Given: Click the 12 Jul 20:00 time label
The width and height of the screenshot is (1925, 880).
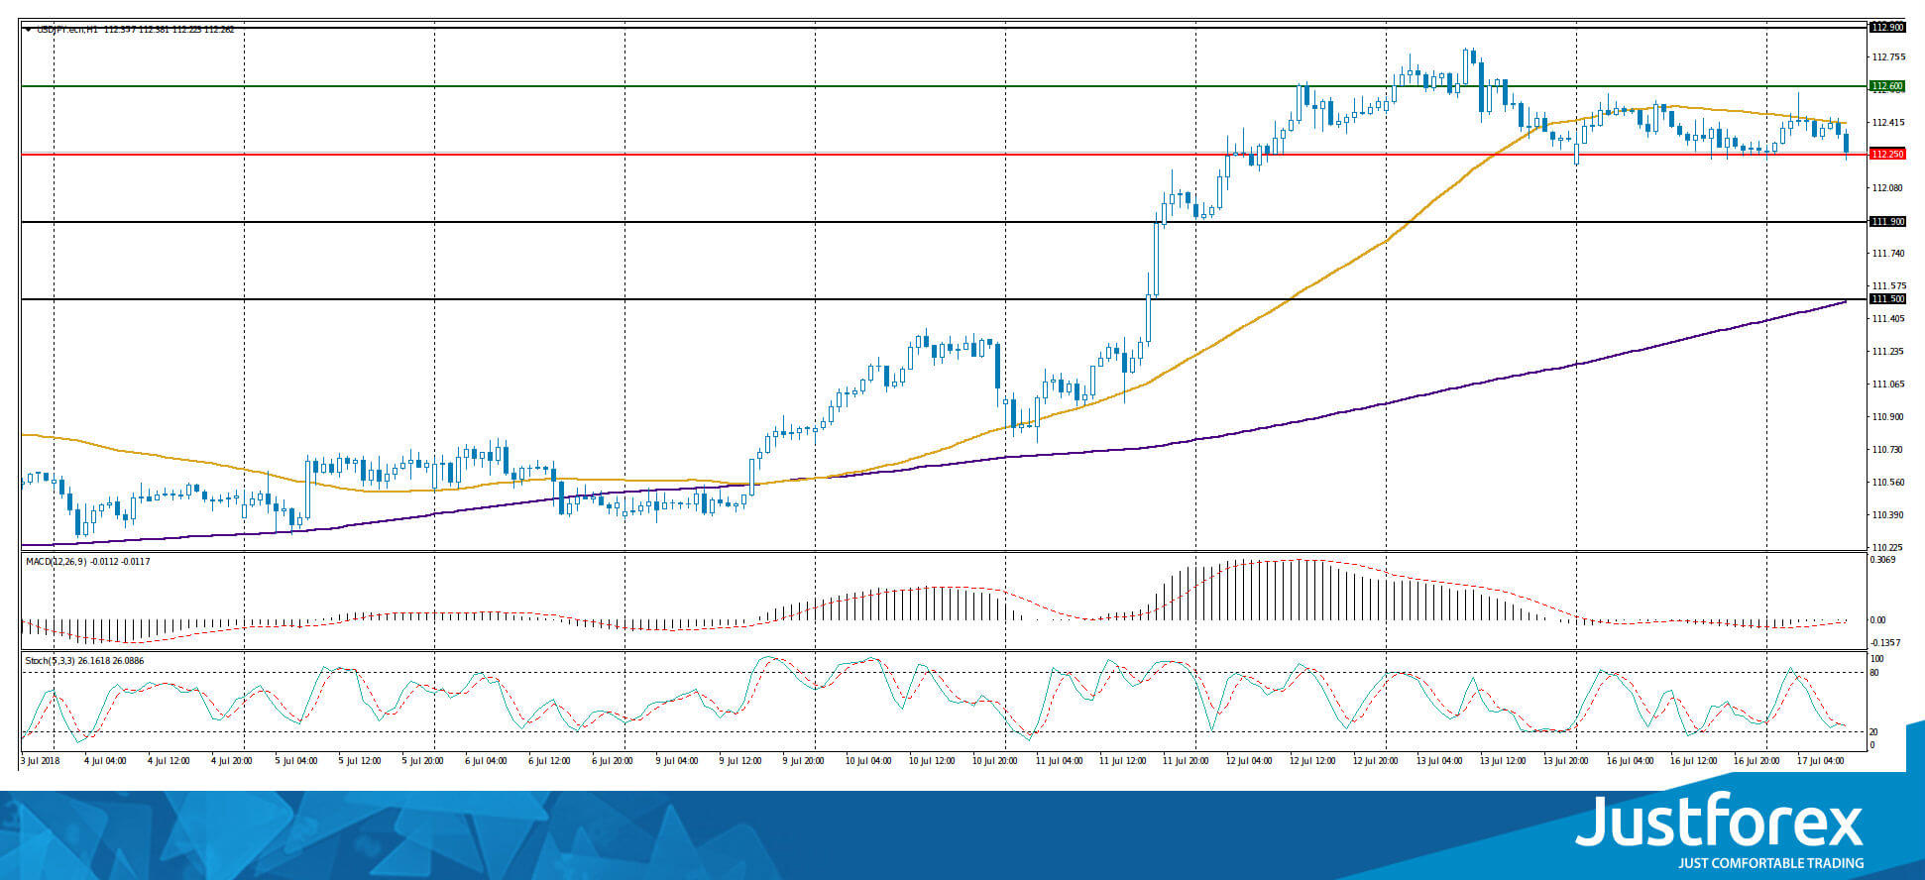Looking at the screenshot, I should pos(1377,761).
